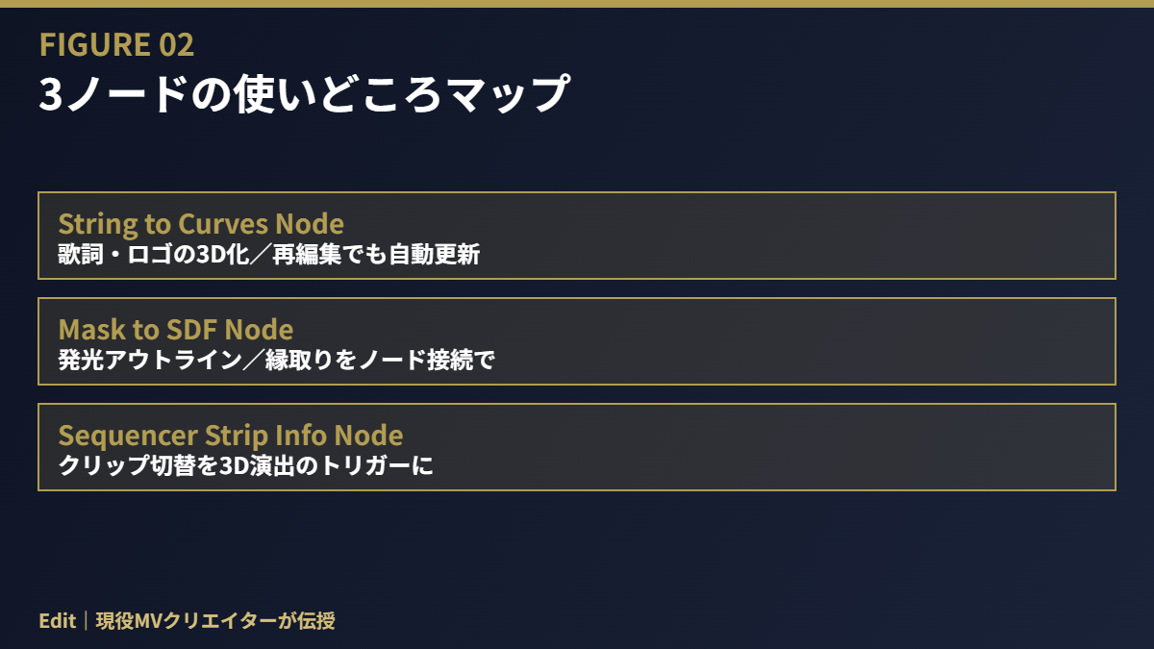Open the String to Curves Node heading
This screenshot has width=1154, height=649.
point(201,223)
